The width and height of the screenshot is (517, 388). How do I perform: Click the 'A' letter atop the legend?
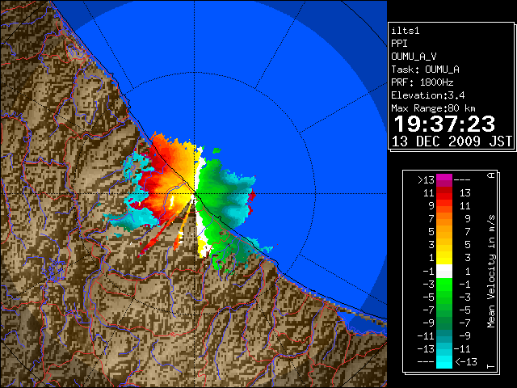coord(491,175)
